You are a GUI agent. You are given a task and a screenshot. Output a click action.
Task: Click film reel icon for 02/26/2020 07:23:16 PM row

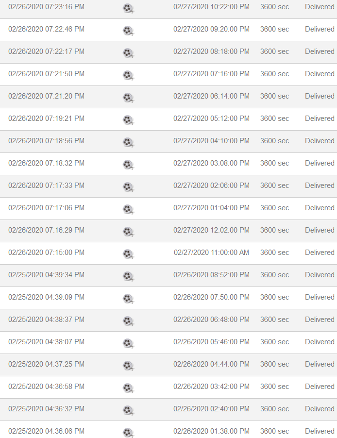point(128,8)
